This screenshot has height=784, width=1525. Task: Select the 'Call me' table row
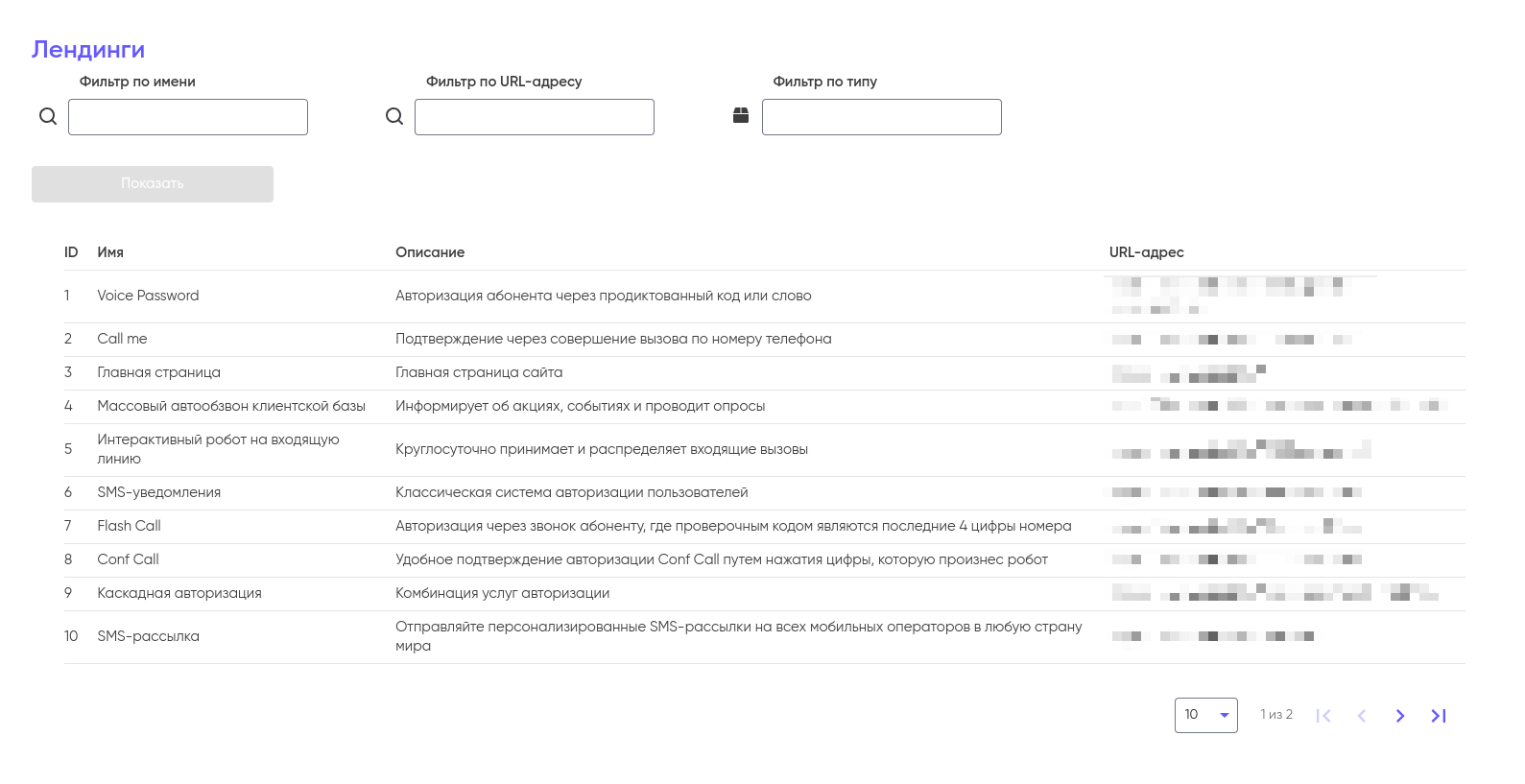[x=122, y=339]
